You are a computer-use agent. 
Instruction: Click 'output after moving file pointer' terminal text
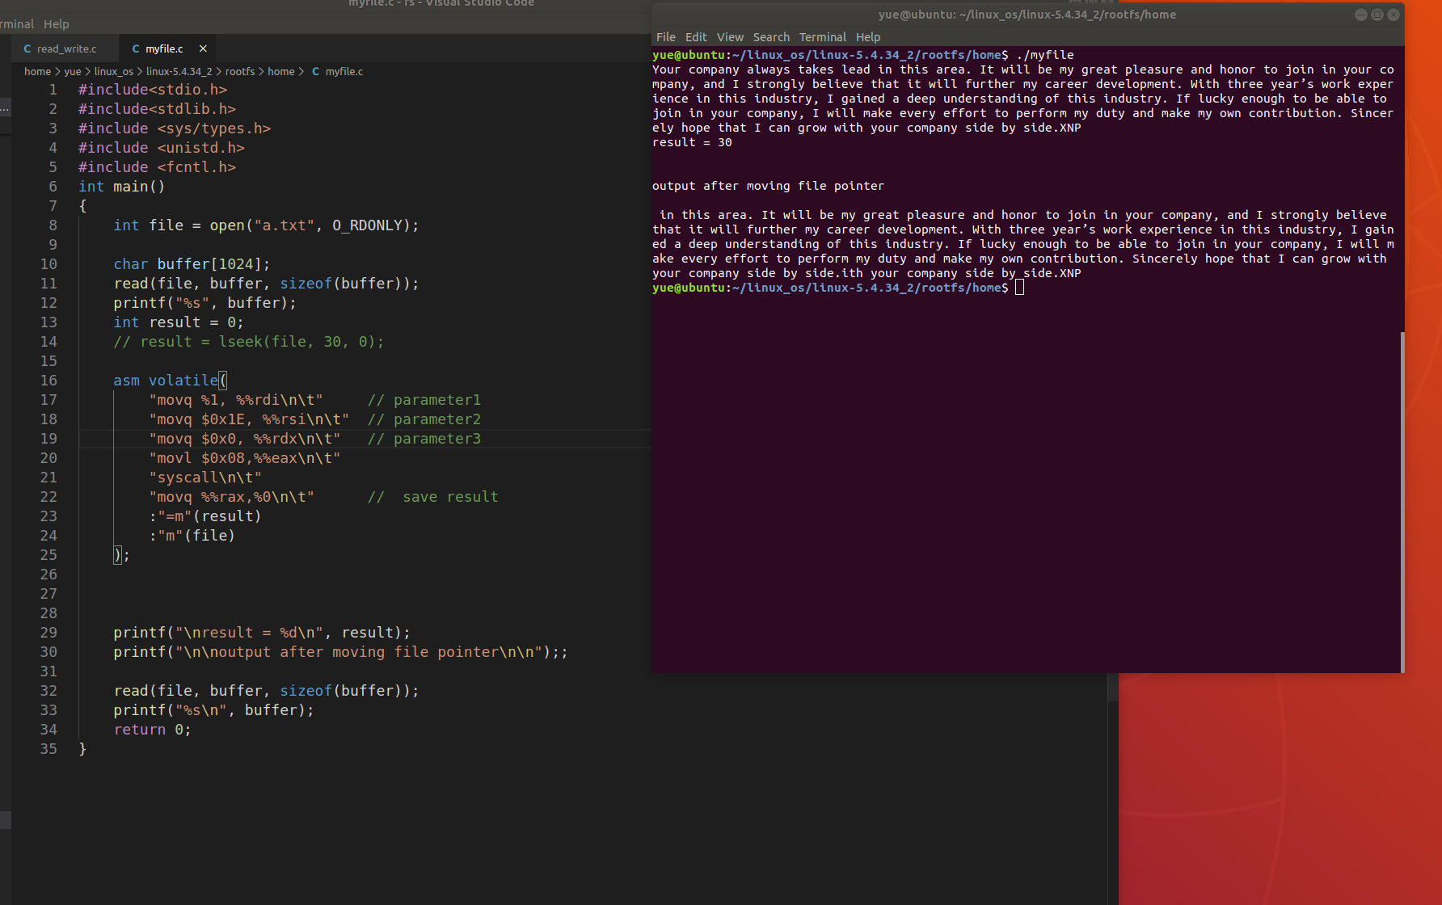tap(768, 186)
